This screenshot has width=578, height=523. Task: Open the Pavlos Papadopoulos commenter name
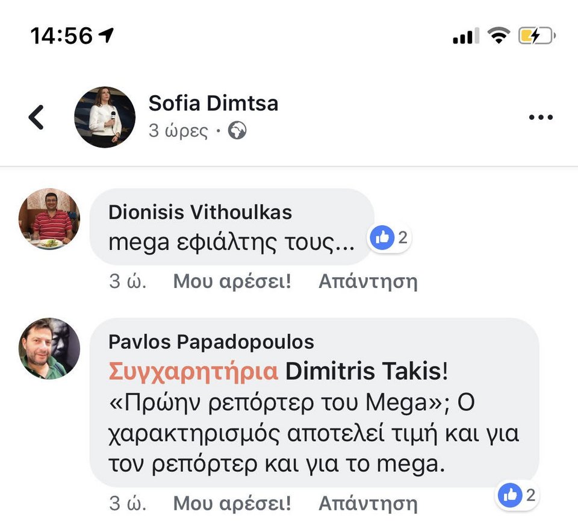[x=211, y=342]
